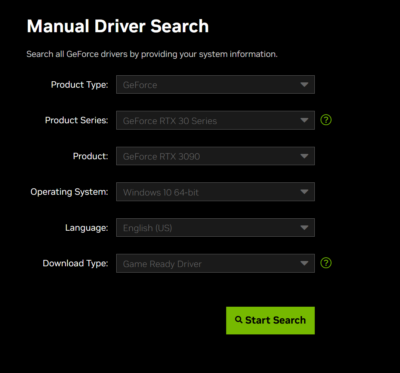This screenshot has height=373, width=400.
Task: Open help for Product Series
Action: point(326,120)
